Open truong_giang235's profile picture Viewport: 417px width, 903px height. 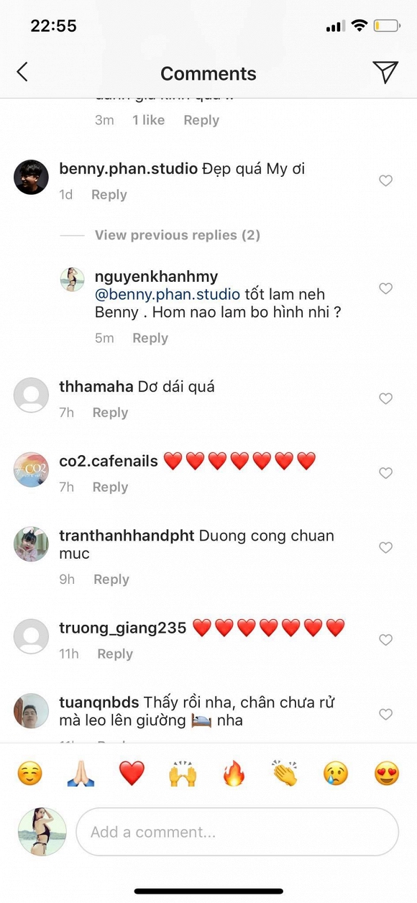click(x=31, y=636)
